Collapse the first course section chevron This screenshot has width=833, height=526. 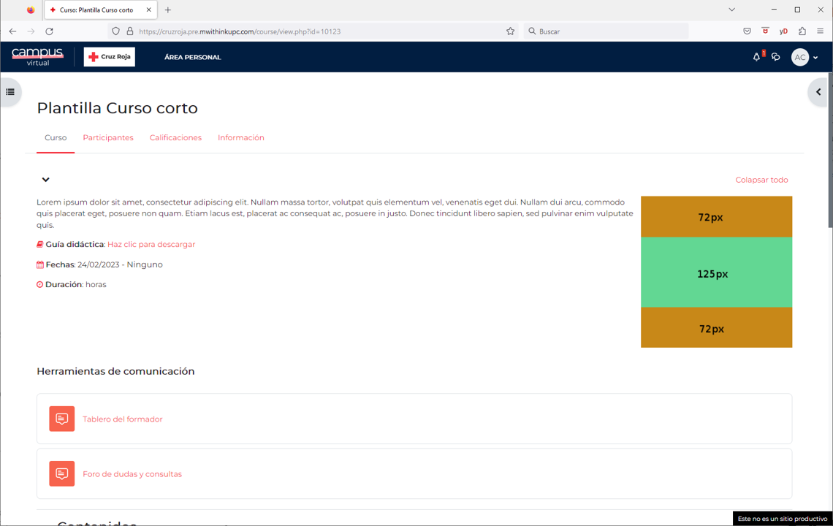click(x=45, y=180)
